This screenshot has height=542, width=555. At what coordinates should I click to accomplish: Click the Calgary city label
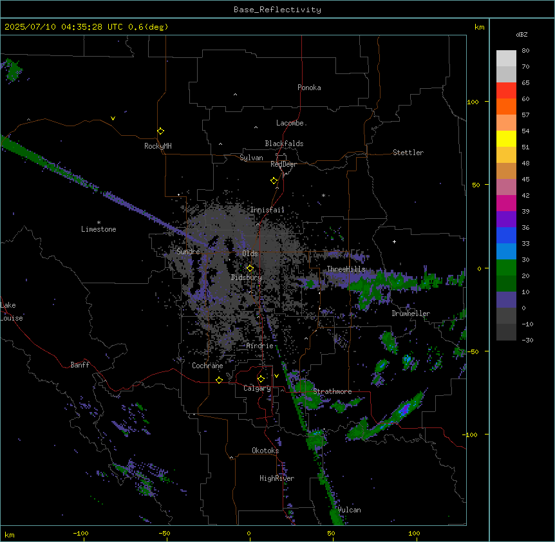257,388
